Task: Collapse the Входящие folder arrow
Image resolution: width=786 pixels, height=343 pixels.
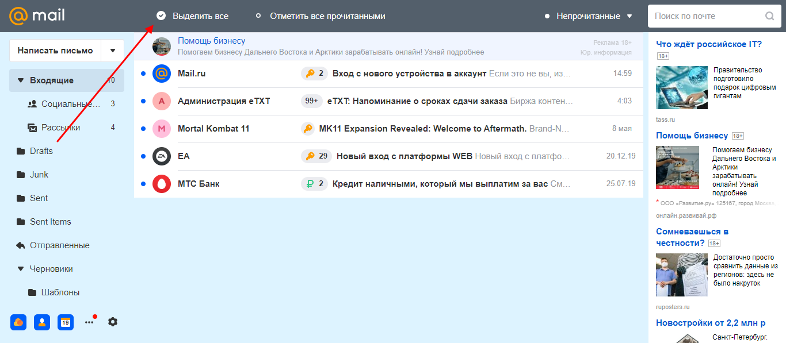Action: click(21, 80)
